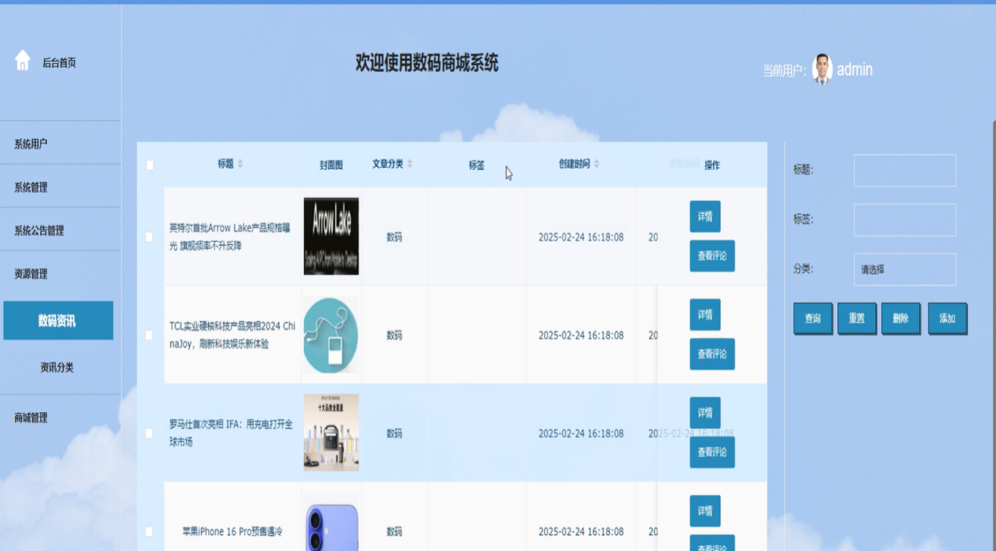996x551 pixels.
Task: Select 数码资讯 in the sidebar
Action: pyautogui.click(x=58, y=321)
